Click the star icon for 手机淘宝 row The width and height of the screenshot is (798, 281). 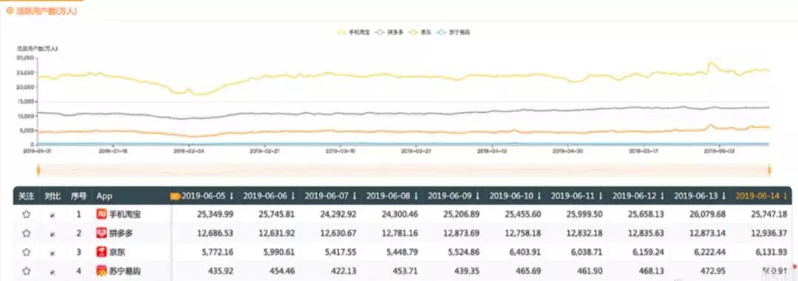point(26,215)
